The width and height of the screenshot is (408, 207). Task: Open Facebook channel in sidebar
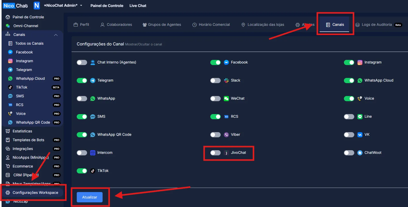click(24, 52)
